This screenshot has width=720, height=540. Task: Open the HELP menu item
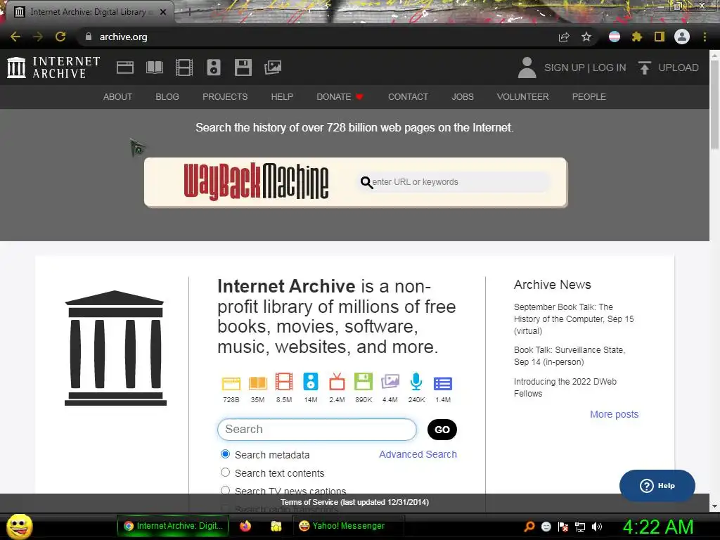click(x=282, y=97)
